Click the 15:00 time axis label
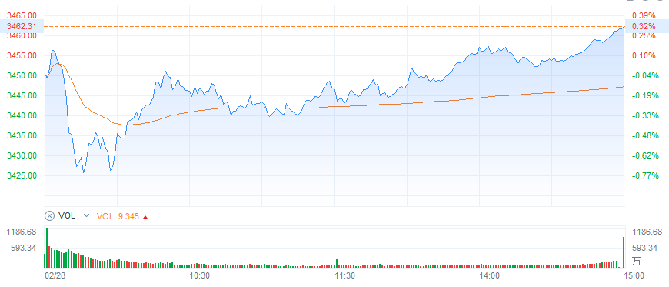 pos(634,275)
